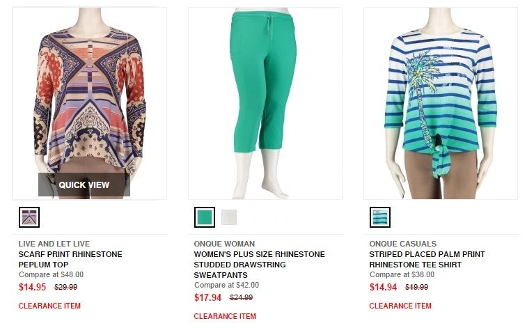This screenshot has width=527, height=328.
Task: Open Scarf Print Rhinestone Peplum Top title link
Action: click(70, 260)
